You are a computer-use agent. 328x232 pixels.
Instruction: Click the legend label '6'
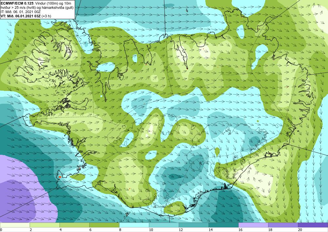(x=91, y=230)
